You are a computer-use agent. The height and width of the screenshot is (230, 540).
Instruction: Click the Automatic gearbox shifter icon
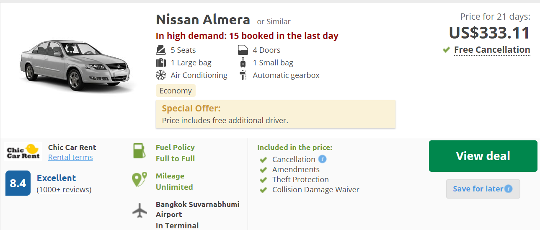point(243,75)
